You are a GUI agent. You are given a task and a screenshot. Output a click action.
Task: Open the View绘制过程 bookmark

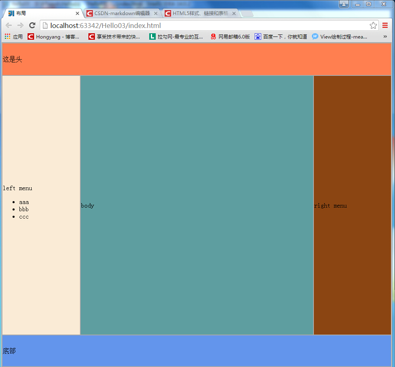pos(339,37)
